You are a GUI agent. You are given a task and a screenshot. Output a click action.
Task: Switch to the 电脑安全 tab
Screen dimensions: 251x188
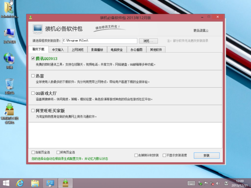coord(117,50)
